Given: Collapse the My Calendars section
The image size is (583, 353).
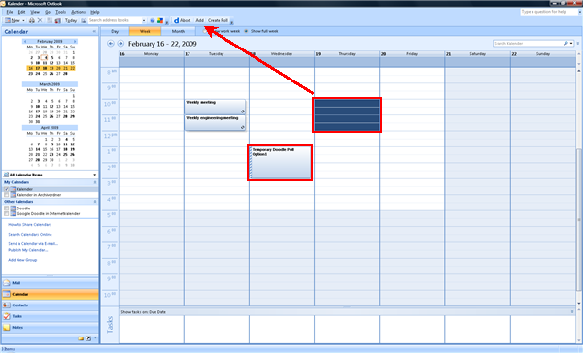Looking at the screenshot, I should click(x=95, y=182).
